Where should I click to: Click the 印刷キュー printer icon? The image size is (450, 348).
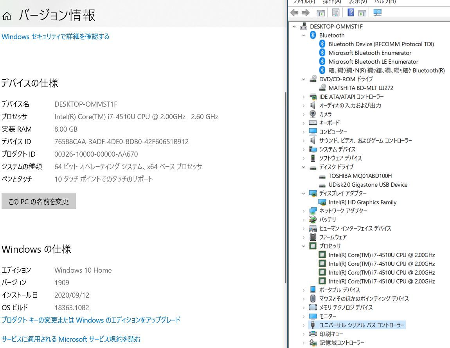[x=313, y=334]
